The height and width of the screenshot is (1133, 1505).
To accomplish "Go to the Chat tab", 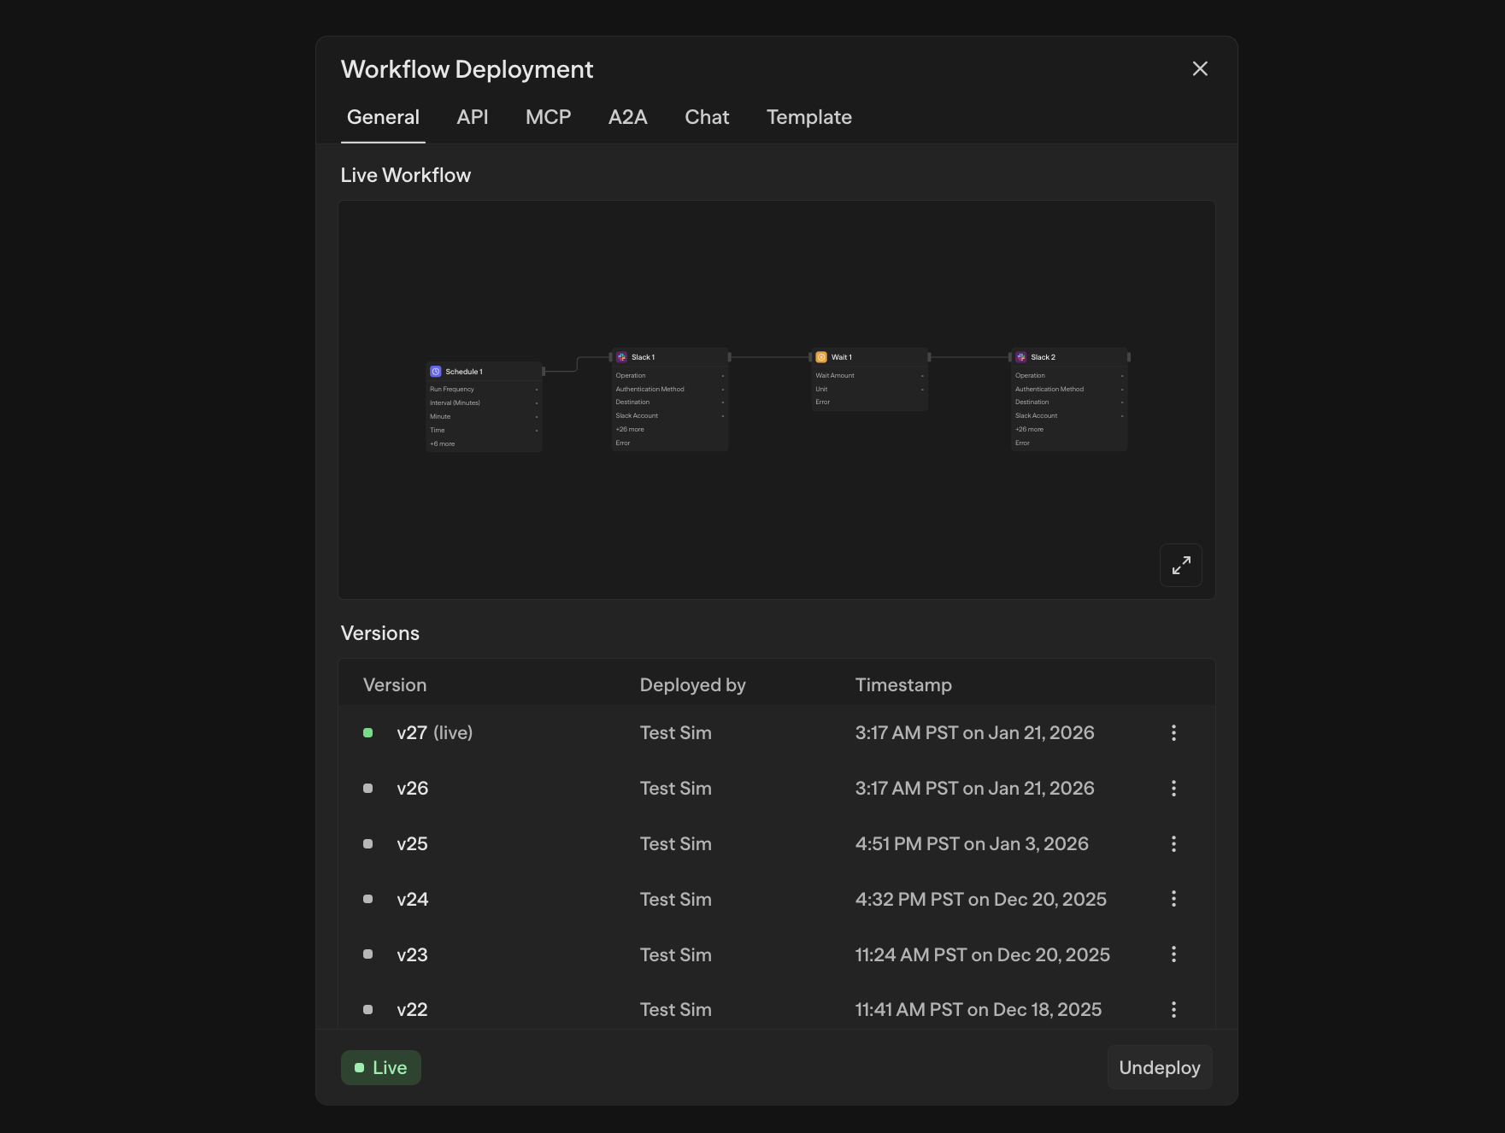I will point(707,118).
